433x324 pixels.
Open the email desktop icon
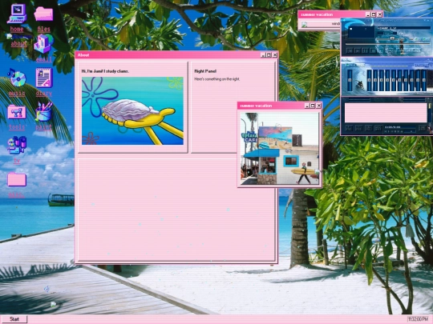coord(43,44)
